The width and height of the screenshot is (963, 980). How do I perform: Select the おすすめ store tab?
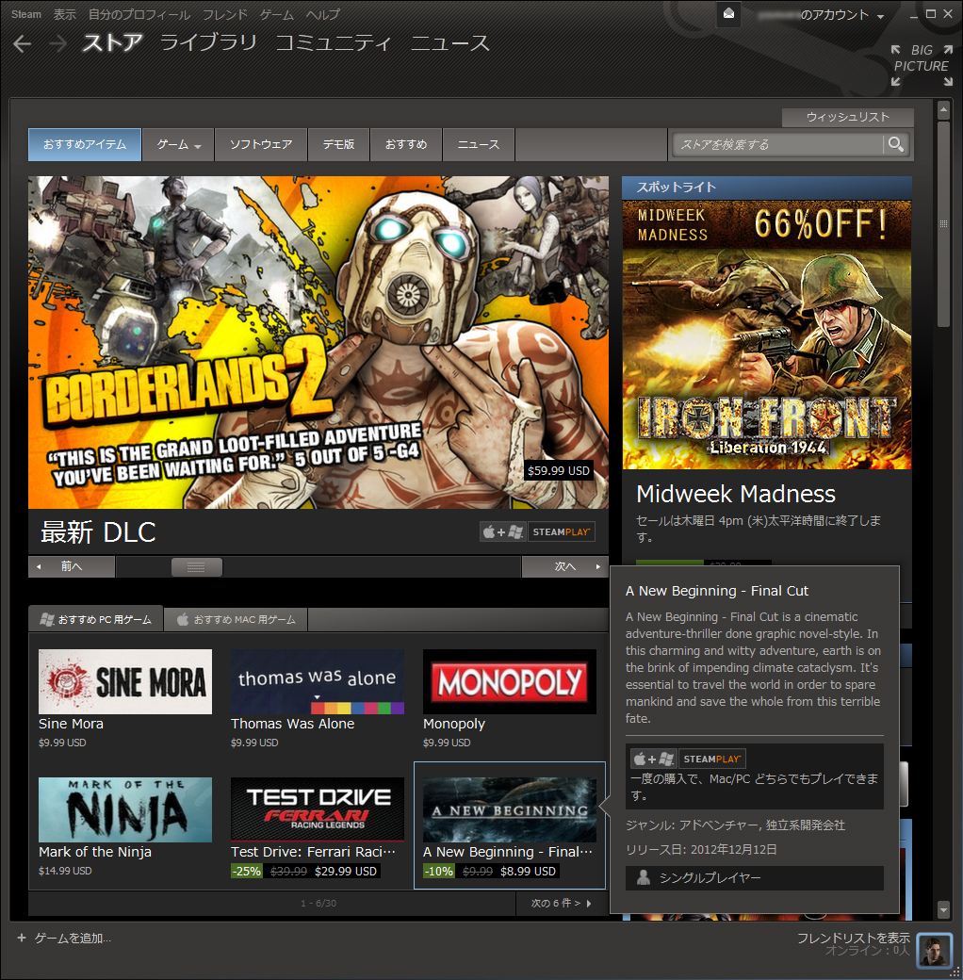point(406,144)
